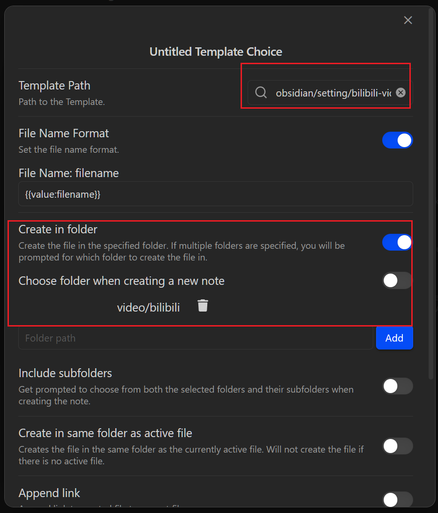Click the {{value:filename}} format field
The height and width of the screenshot is (513, 438).
click(x=215, y=194)
